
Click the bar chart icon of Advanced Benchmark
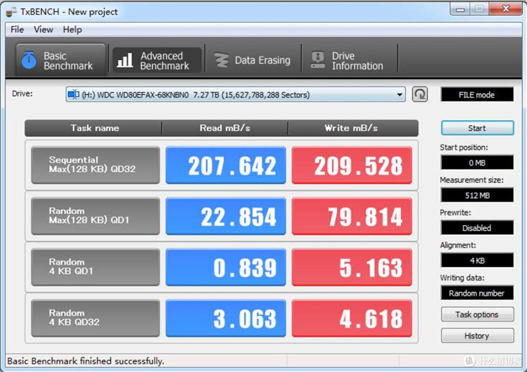point(125,61)
